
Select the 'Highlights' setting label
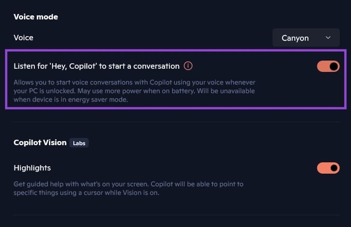point(32,168)
